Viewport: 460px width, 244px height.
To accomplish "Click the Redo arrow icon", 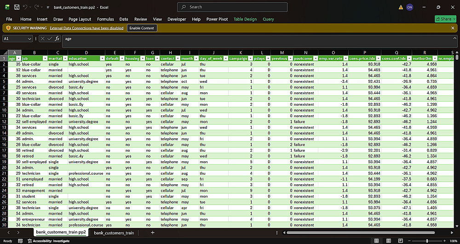I will [x=37, y=7].
